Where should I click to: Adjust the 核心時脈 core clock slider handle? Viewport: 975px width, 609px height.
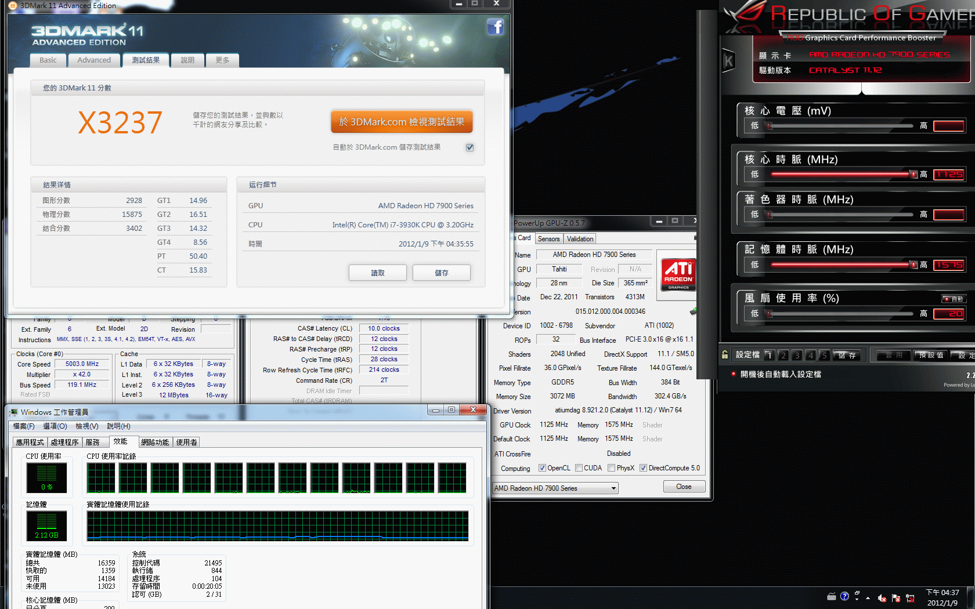click(x=913, y=174)
